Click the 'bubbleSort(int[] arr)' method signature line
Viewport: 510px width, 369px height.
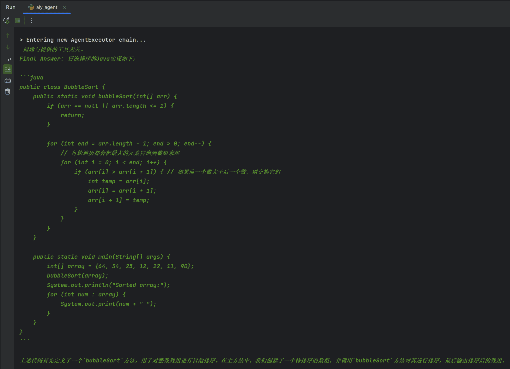[x=105, y=96]
